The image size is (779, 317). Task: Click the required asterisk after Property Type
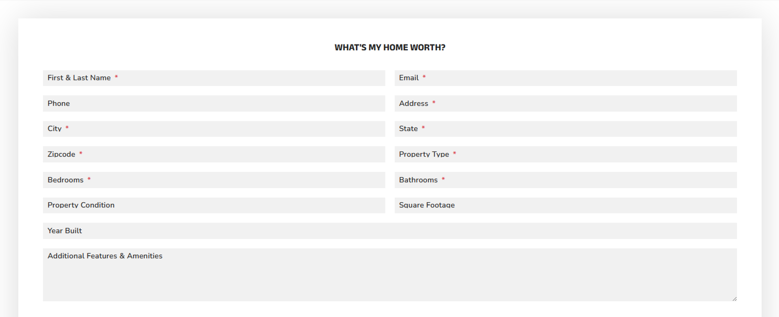(455, 154)
